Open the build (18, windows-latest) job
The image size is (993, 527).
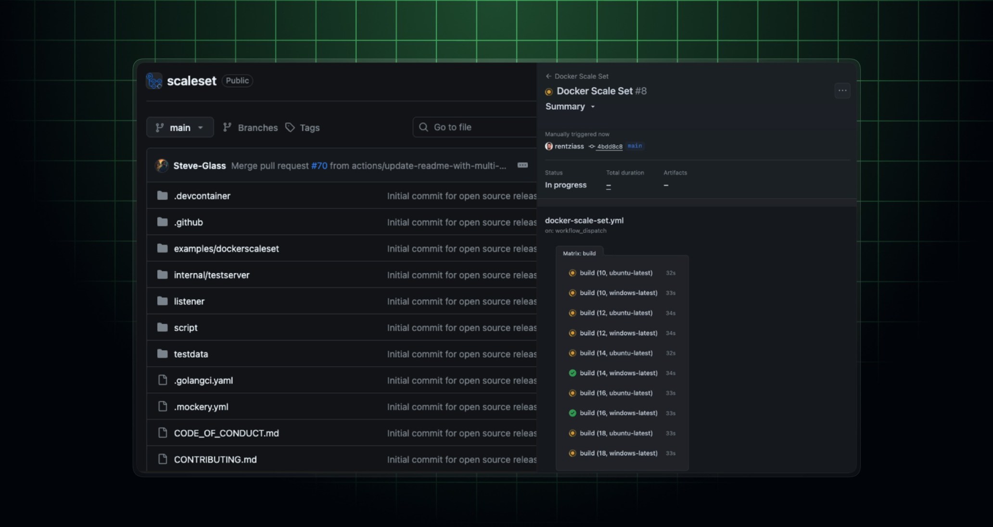[618, 453]
